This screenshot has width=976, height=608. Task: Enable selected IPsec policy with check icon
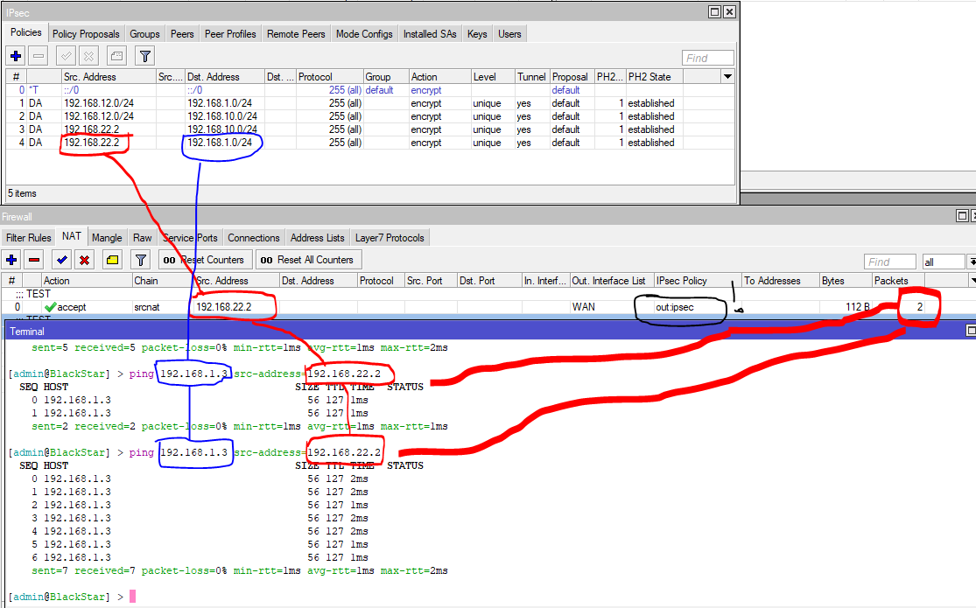point(66,56)
